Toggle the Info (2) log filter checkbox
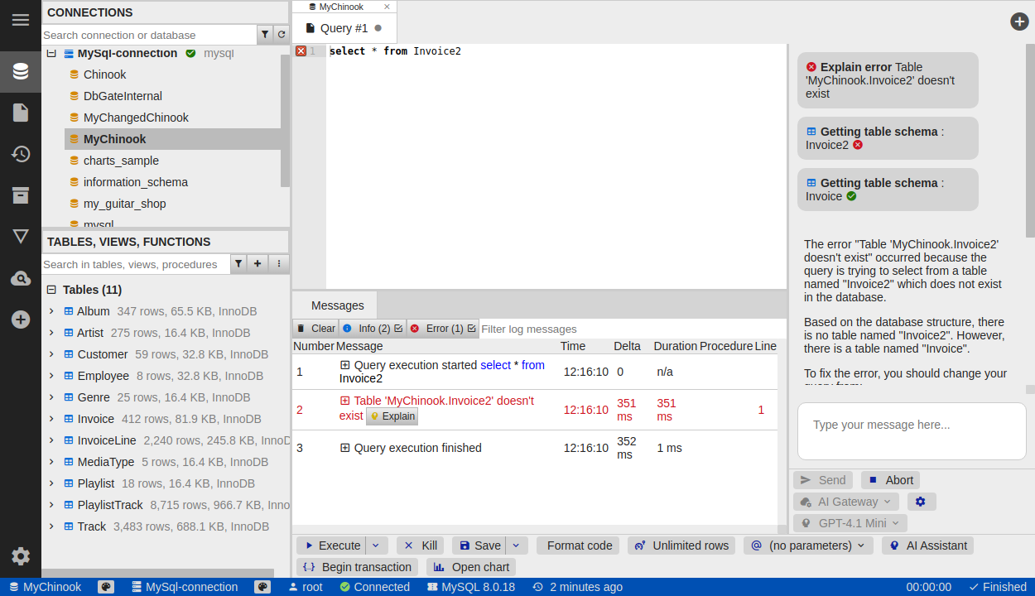 (x=398, y=329)
